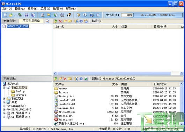Click the upper pane scroll left arrow
The image size is (185, 132).
[55, 74]
